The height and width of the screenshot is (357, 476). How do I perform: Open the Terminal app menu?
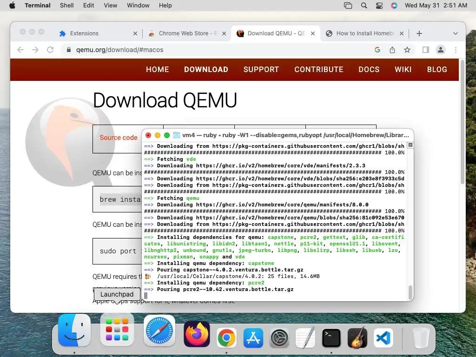coord(38,6)
